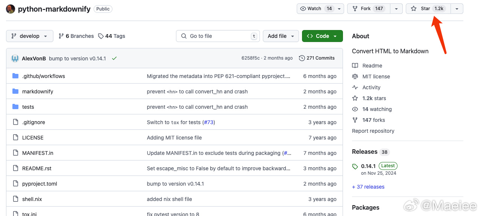The image size is (481, 216).
Task: Click the 0.14.1 Latest release tag
Action: [368, 166]
